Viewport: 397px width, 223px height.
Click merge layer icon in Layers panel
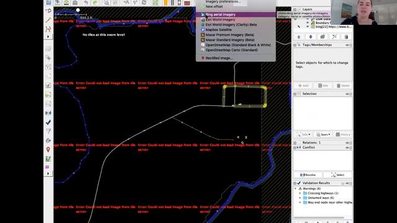(x=334, y=37)
